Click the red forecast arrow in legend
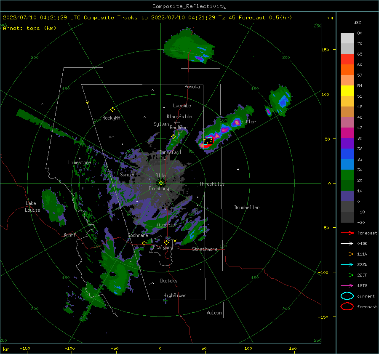 pyautogui.click(x=347, y=233)
